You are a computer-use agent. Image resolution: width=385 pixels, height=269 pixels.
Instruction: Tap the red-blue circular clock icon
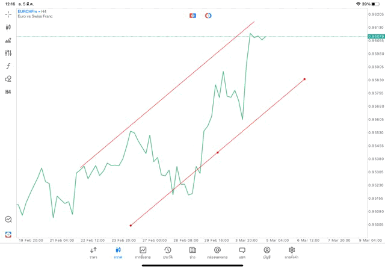click(208, 15)
